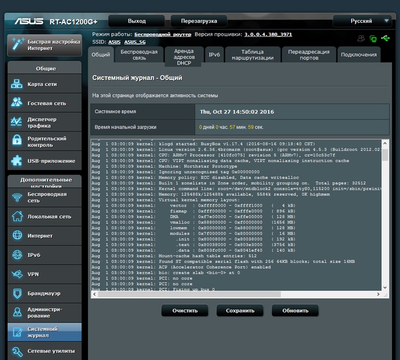Image resolution: width=400 pixels, height=360 pixels.
Task: Open firmware version 3.0.0.4.380_3971 link
Action: click(x=267, y=34)
